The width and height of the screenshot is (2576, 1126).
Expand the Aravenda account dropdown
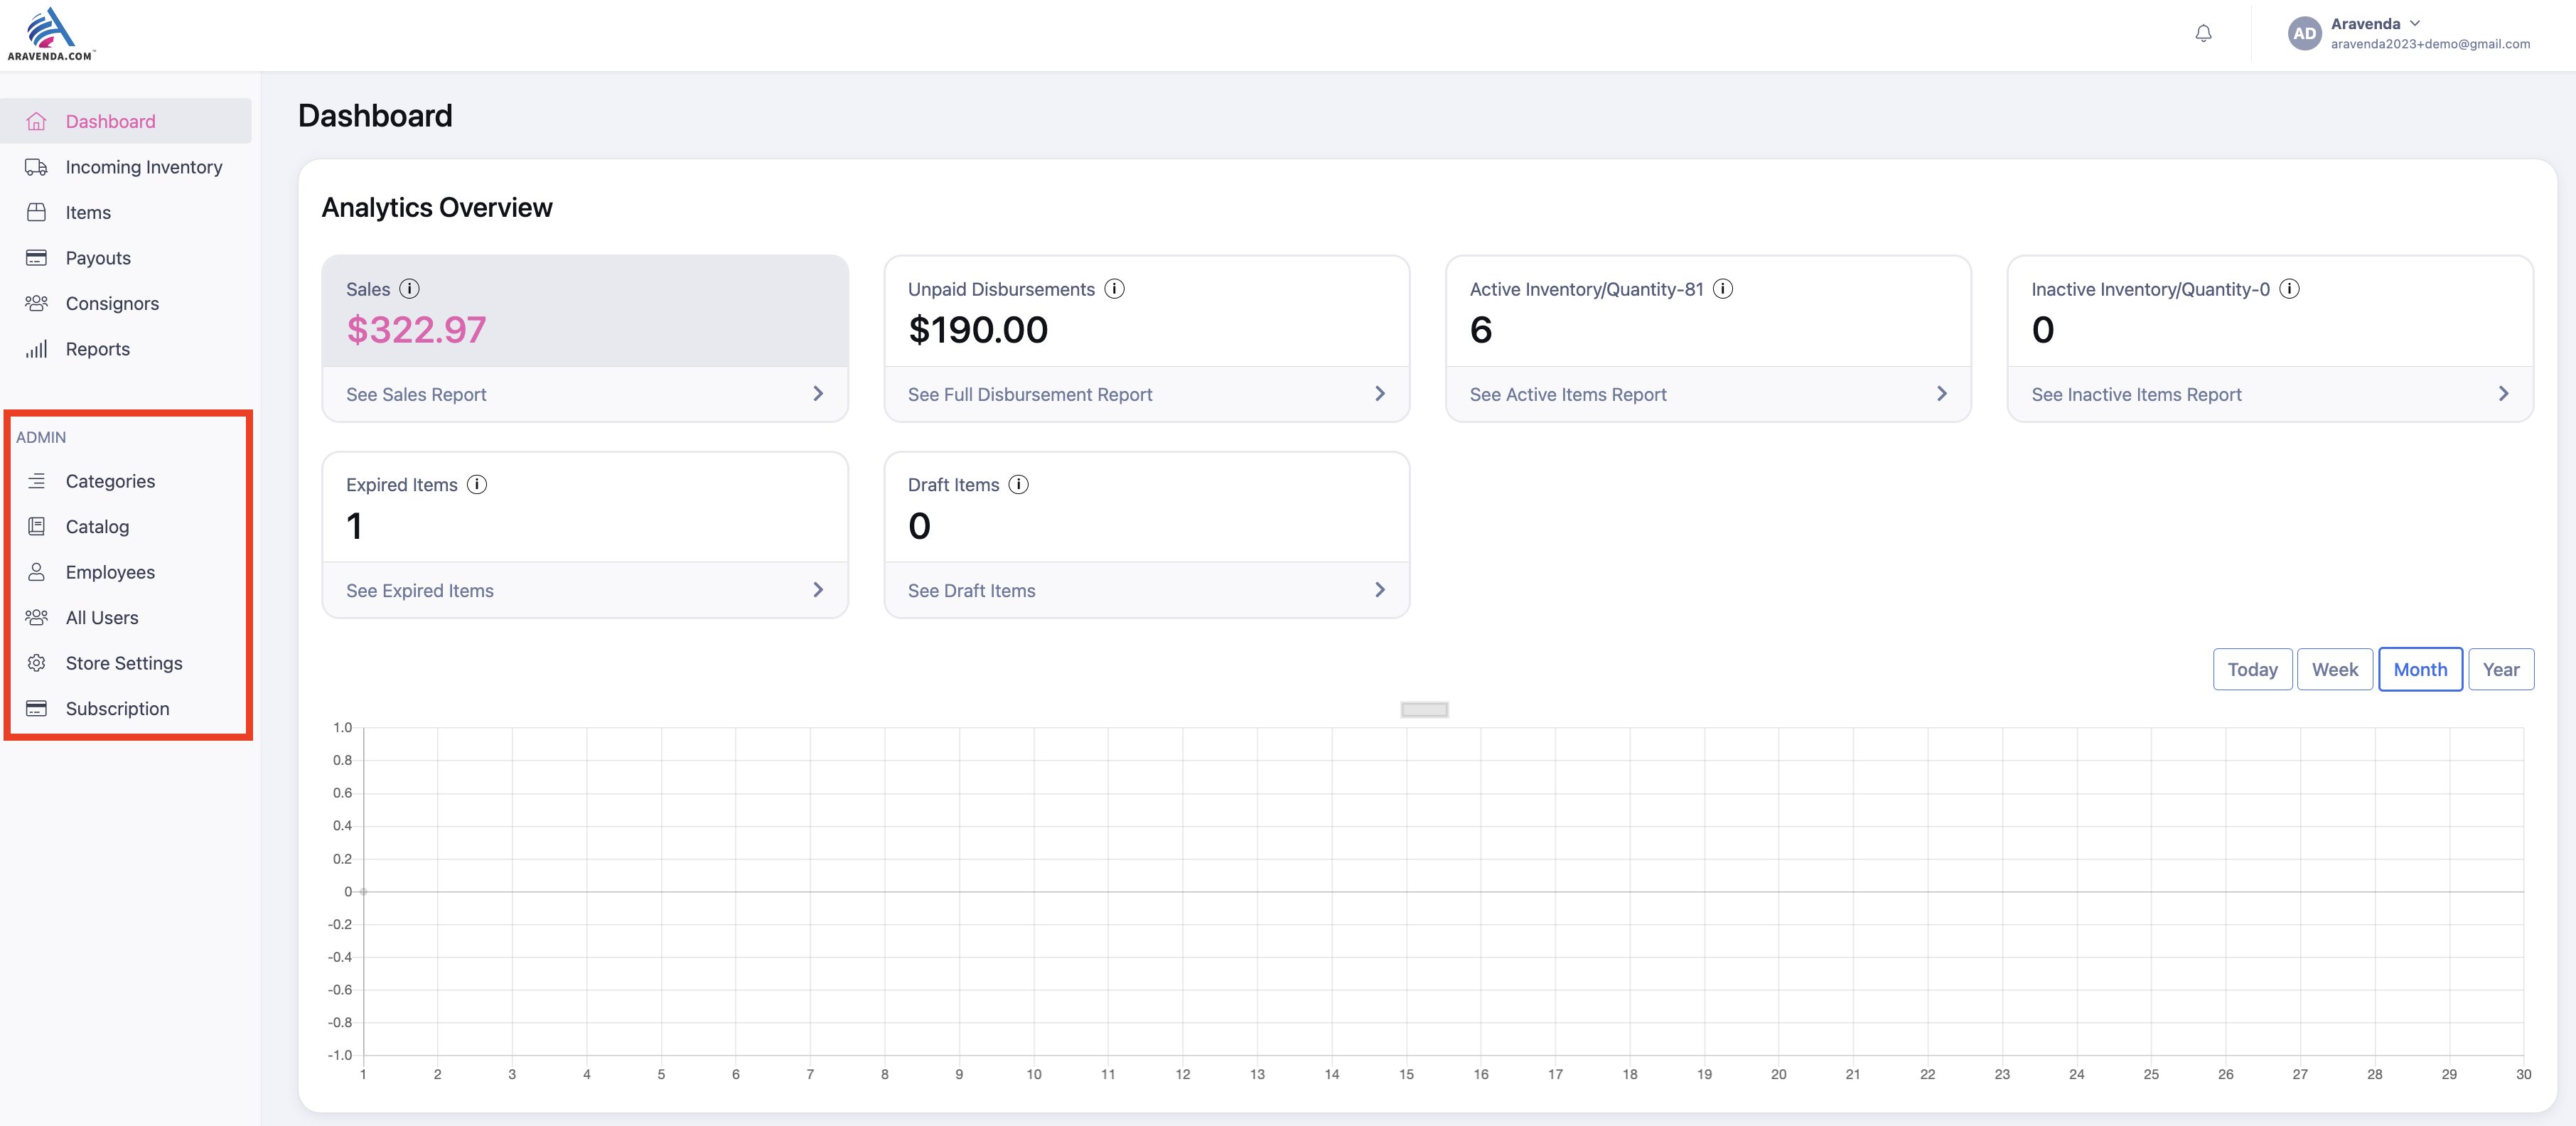coord(2415,23)
